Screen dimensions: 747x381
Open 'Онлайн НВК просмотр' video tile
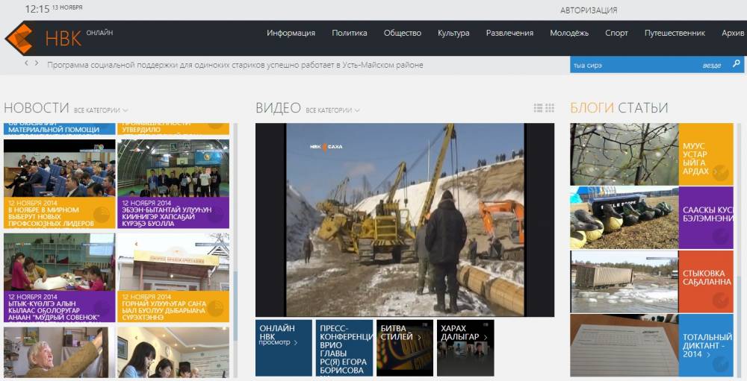pos(283,347)
